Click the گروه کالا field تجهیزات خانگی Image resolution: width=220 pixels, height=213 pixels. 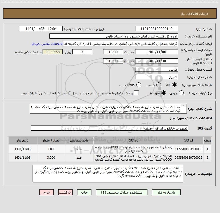109,128
